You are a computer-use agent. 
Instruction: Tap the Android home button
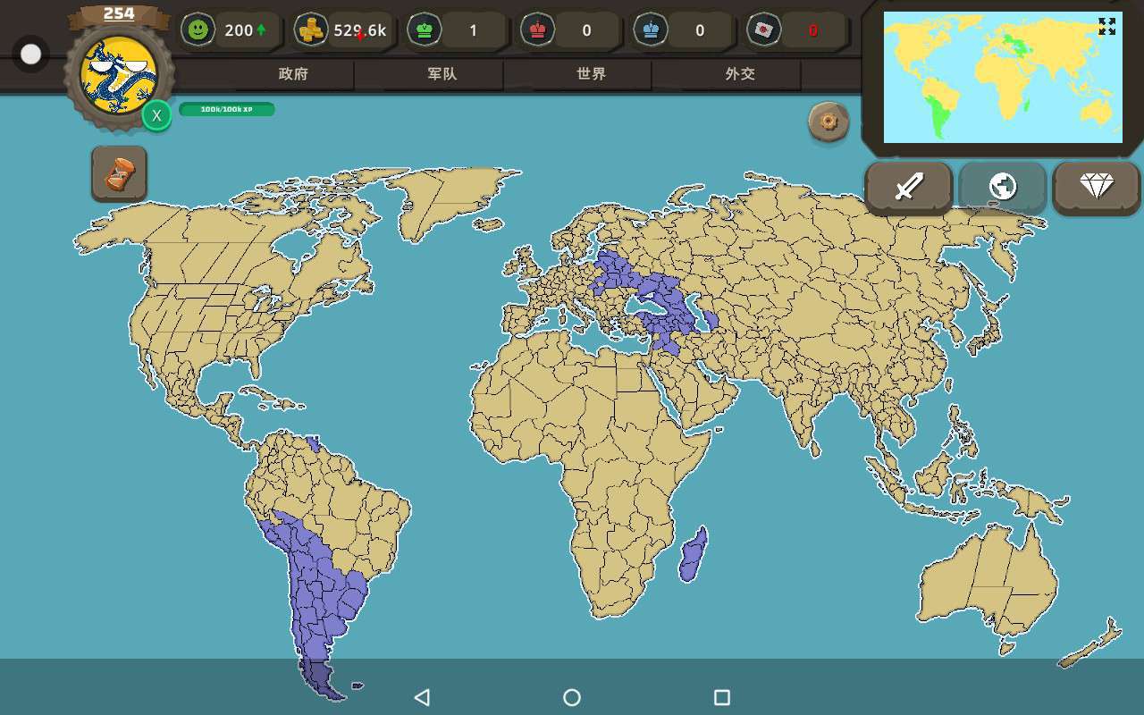click(572, 697)
